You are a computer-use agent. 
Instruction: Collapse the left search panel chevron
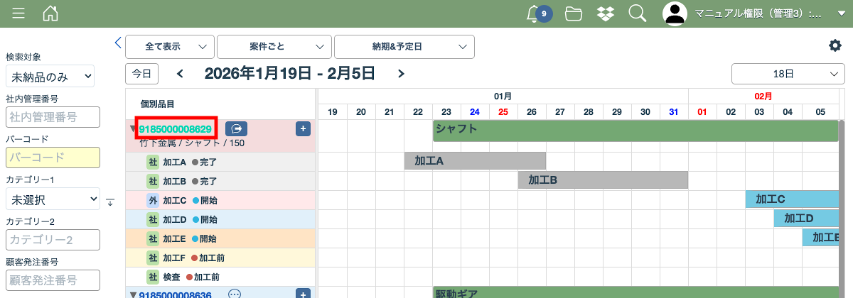pyautogui.click(x=118, y=43)
